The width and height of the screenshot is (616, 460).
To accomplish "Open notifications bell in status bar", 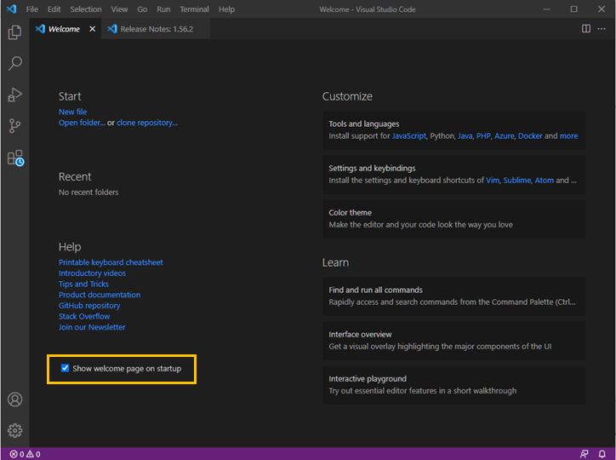I will pyautogui.click(x=602, y=454).
